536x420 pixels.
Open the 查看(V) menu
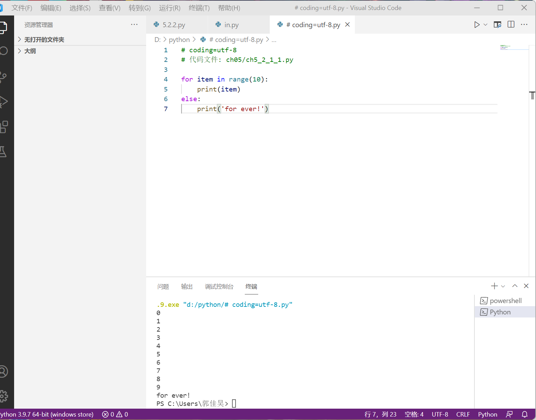pyautogui.click(x=109, y=8)
